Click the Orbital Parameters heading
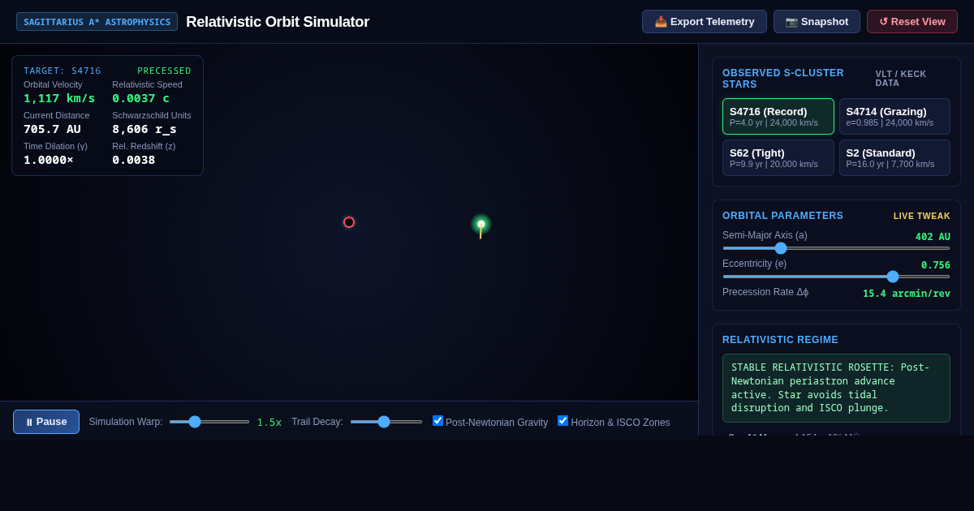974x511 pixels. [782, 216]
